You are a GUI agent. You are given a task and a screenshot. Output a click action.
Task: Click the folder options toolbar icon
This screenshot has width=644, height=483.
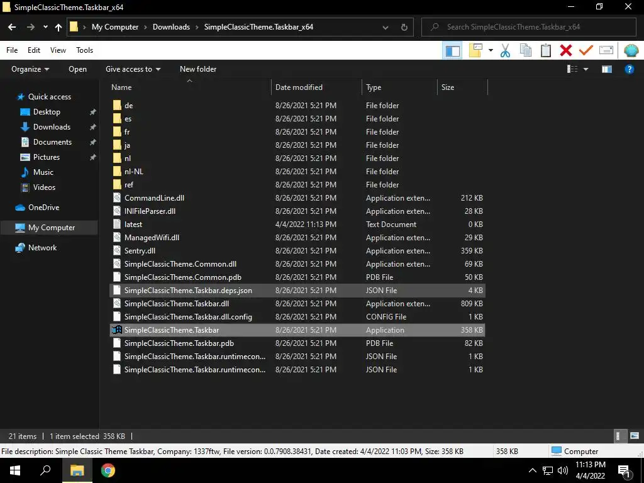click(x=475, y=50)
